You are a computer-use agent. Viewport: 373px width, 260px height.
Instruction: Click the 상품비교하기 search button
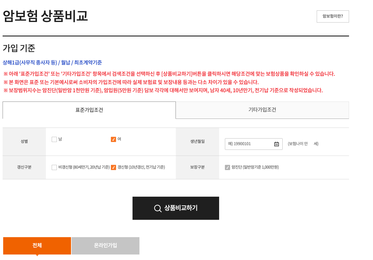[176, 208]
